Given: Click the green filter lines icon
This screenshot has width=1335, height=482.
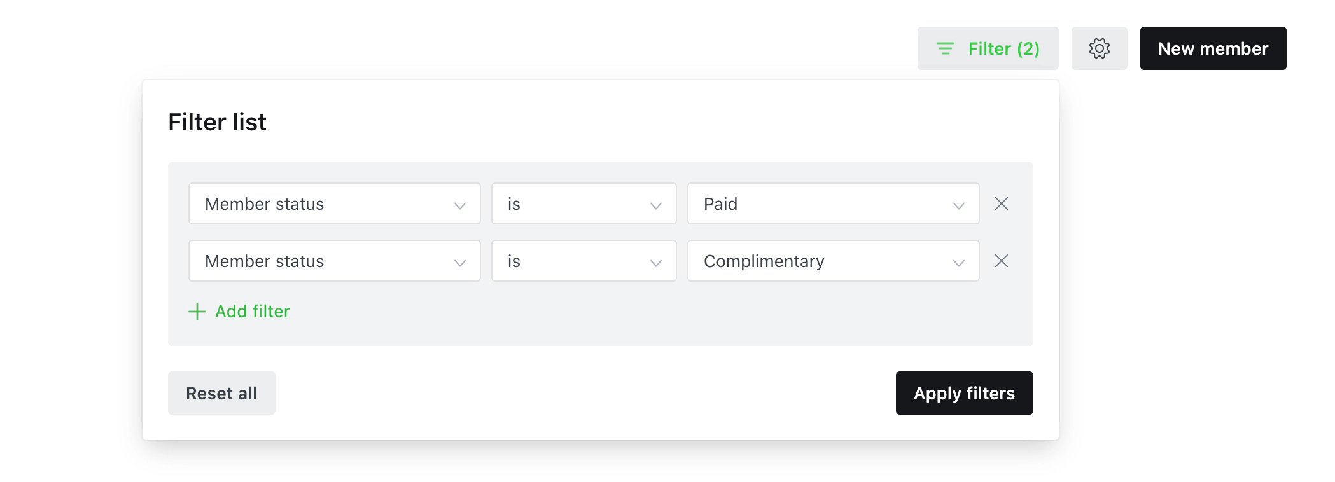Looking at the screenshot, I should [x=946, y=48].
